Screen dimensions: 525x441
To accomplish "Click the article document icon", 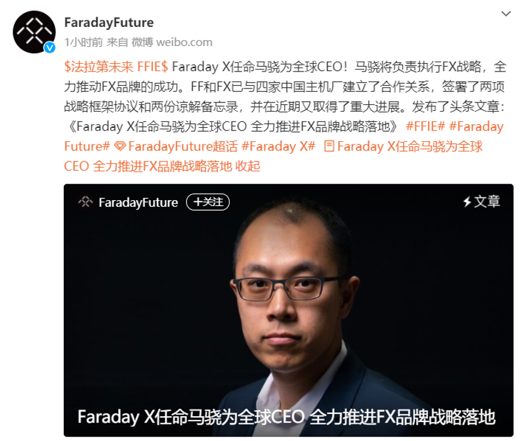I will tap(329, 146).
